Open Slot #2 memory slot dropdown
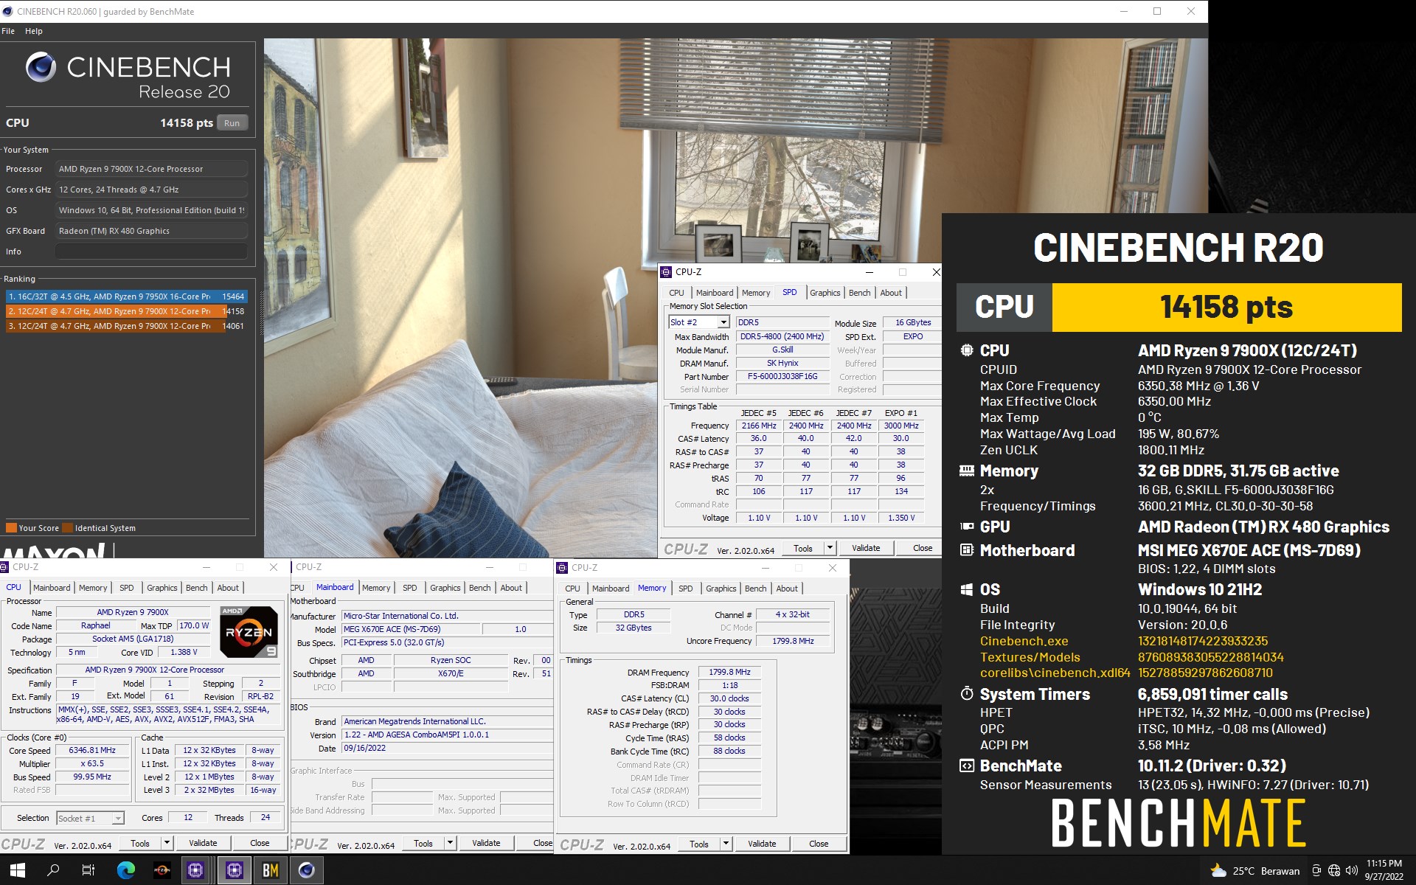The height and width of the screenshot is (885, 1416). click(699, 322)
